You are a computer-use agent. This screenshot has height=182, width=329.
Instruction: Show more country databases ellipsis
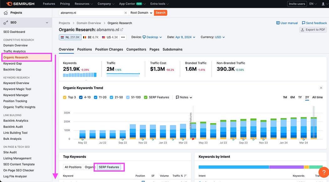tap(123, 37)
